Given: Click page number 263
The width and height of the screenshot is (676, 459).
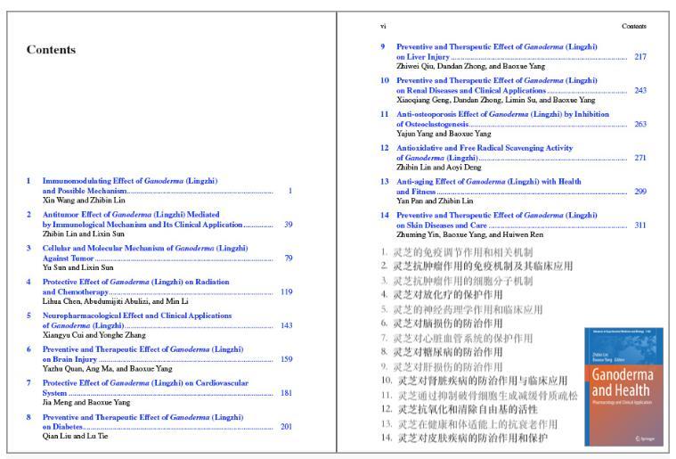Looking at the screenshot, I should click(x=640, y=124).
